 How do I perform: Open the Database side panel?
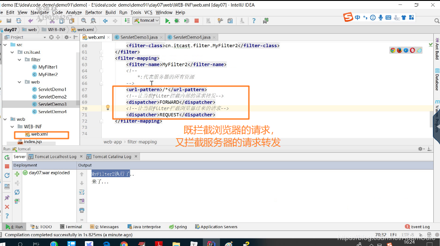click(437, 79)
